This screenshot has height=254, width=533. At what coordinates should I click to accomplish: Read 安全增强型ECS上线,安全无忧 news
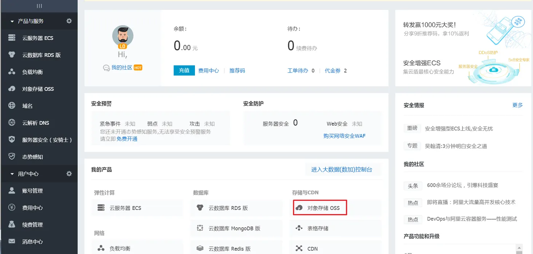tap(459, 129)
